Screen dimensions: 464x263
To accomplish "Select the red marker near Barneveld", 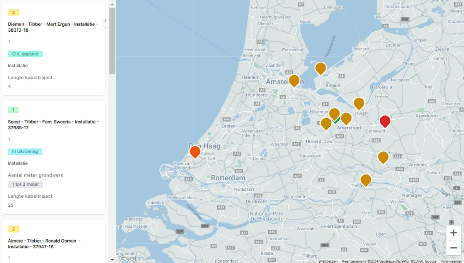I will [385, 121].
